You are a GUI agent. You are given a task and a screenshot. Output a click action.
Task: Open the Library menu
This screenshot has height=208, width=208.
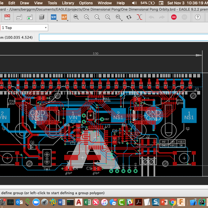pos(68,3)
